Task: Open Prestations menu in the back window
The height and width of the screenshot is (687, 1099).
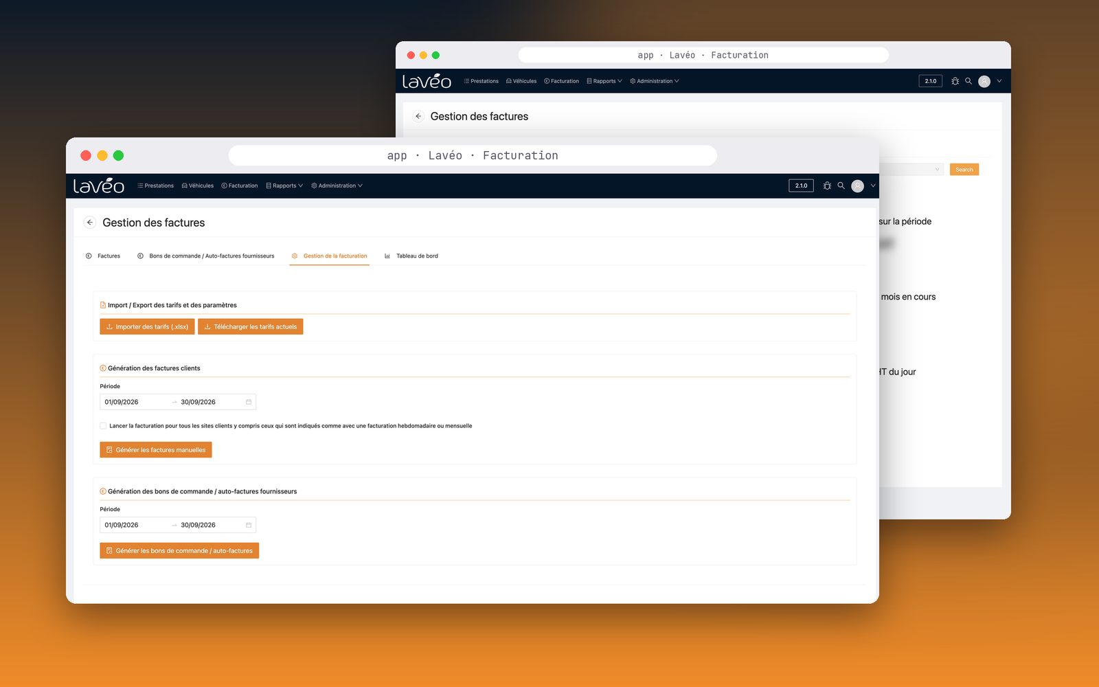Action: 481,81
